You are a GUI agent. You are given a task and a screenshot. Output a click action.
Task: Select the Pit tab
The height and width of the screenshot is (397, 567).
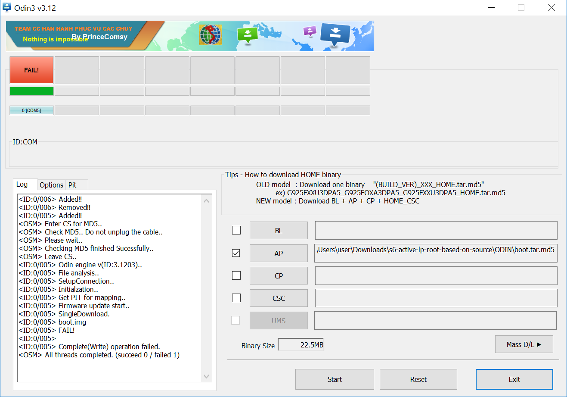72,185
